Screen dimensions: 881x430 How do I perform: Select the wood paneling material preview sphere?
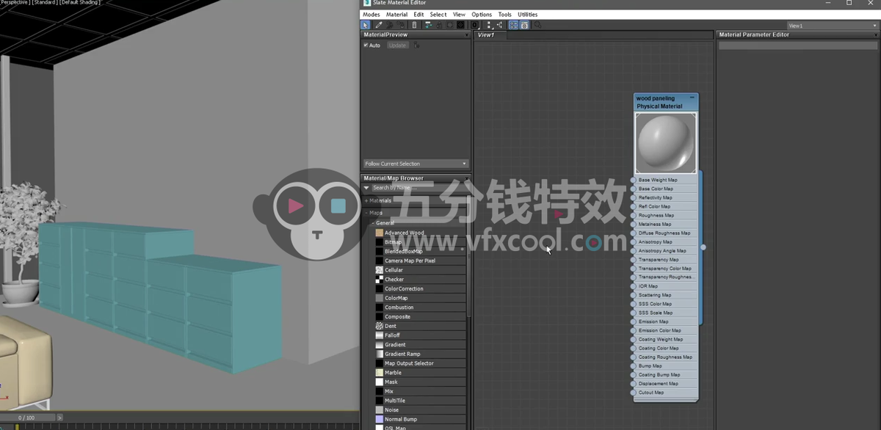[x=666, y=143]
